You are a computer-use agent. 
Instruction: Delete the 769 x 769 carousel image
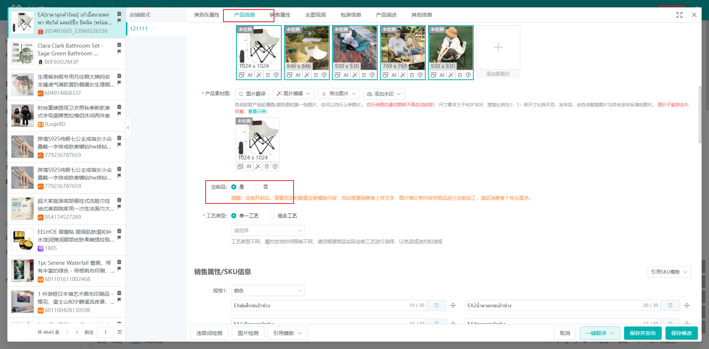pyautogui.click(x=412, y=75)
